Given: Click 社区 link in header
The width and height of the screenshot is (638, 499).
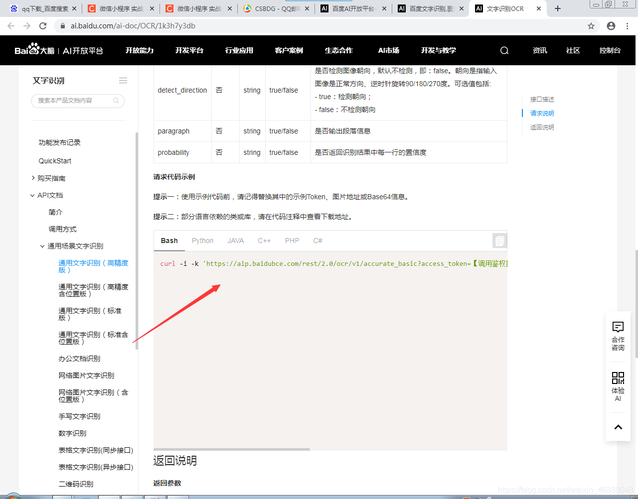Looking at the screenshot, I should tap(573, 50).
